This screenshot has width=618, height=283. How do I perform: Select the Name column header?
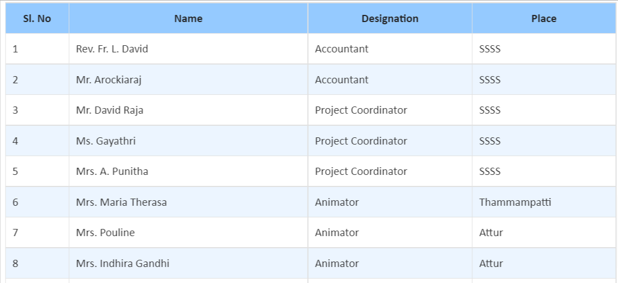[x=188, y=19]
